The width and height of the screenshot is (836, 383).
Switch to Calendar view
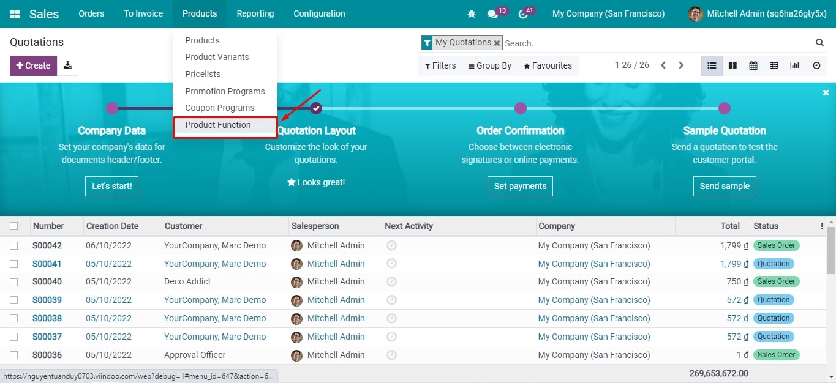(x=753, y=65)
